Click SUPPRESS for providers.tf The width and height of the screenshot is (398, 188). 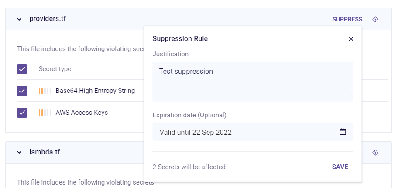[347, 19]
